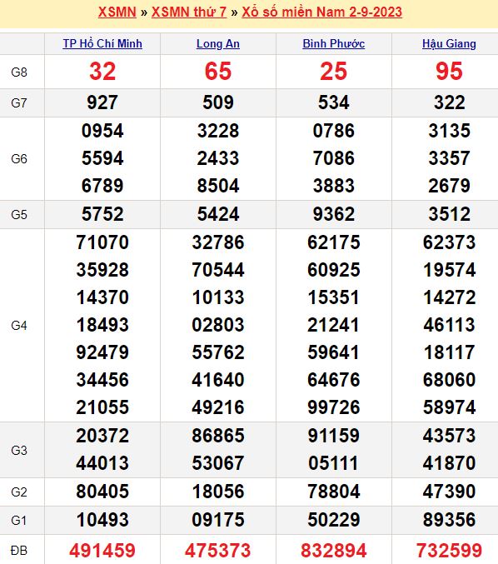
Task: Select G5 number 9362
Action: coord(334,214)
